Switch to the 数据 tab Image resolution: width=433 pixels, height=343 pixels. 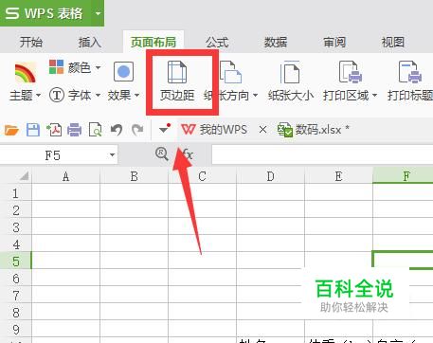(276, 42)
